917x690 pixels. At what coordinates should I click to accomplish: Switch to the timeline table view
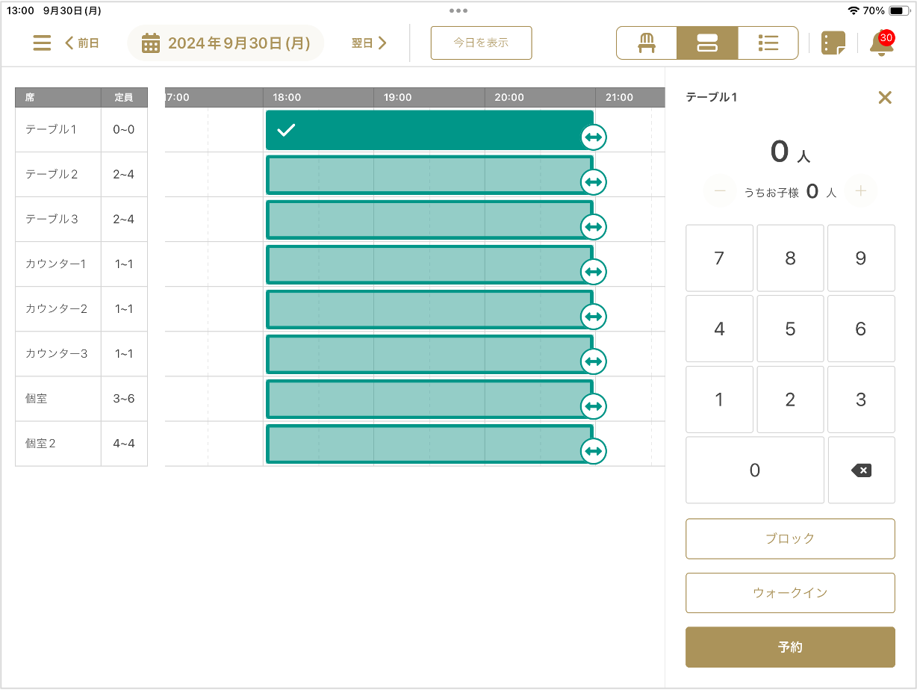pos(706,43)
